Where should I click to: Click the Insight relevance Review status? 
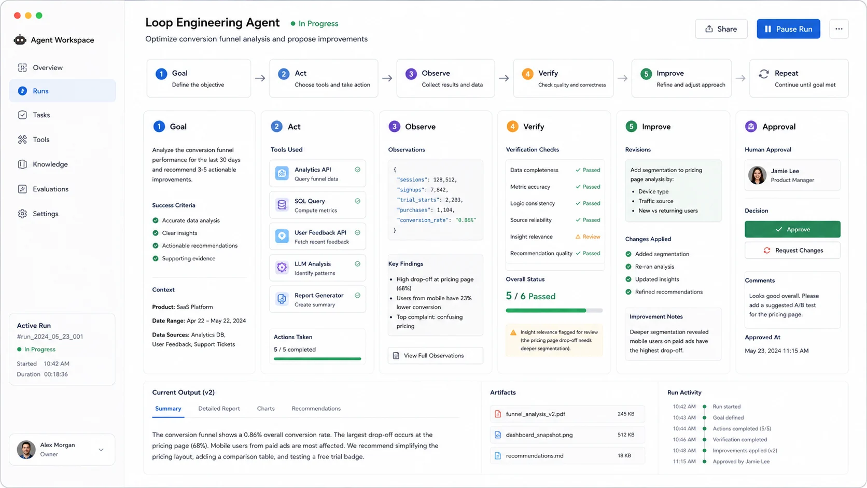tap(588, 237)
